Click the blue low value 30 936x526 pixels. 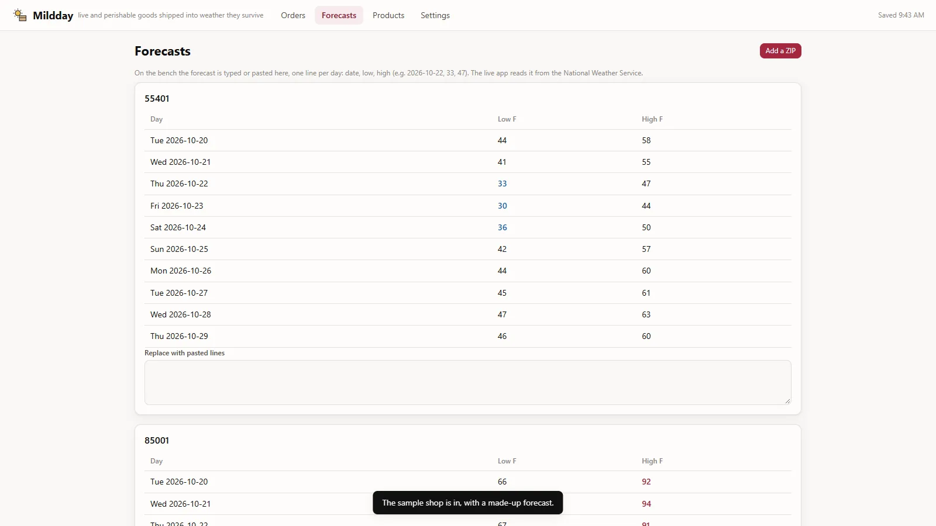pyautogui.click(x=502, y=206)
